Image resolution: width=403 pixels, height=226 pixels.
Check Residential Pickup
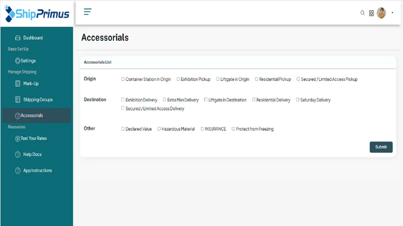[256, 79]
